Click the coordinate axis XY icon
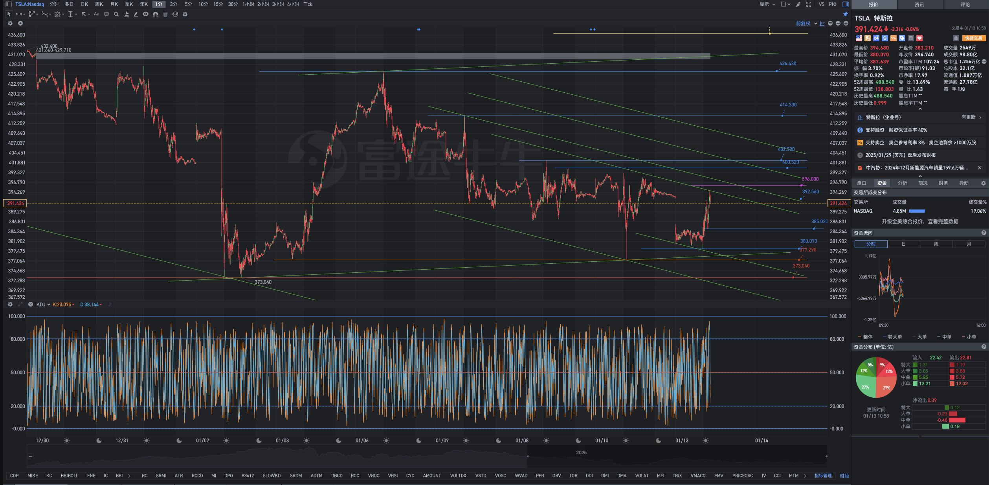Viewport: 989px width, 485px height. pyautogui.click(x=822, y=24)
